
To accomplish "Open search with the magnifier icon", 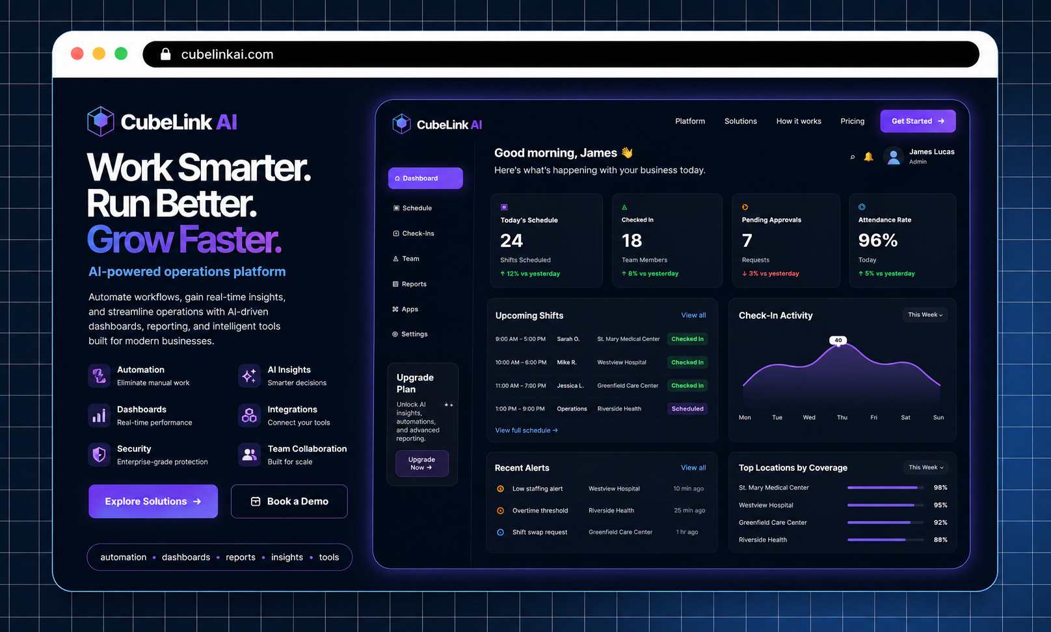I will pos(853,157).
